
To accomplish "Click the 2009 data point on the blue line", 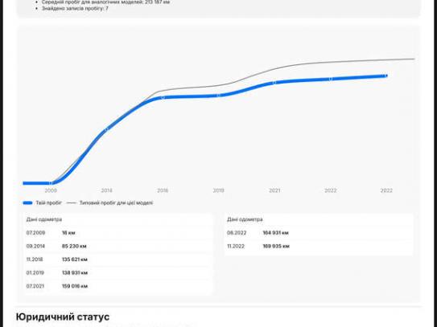I will [51, 183].
